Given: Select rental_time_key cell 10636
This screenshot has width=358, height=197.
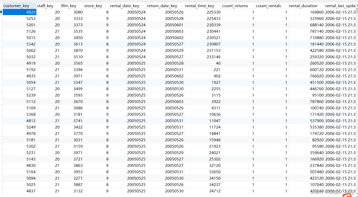Looking at the screenshot, I should [x=203, y=114].
